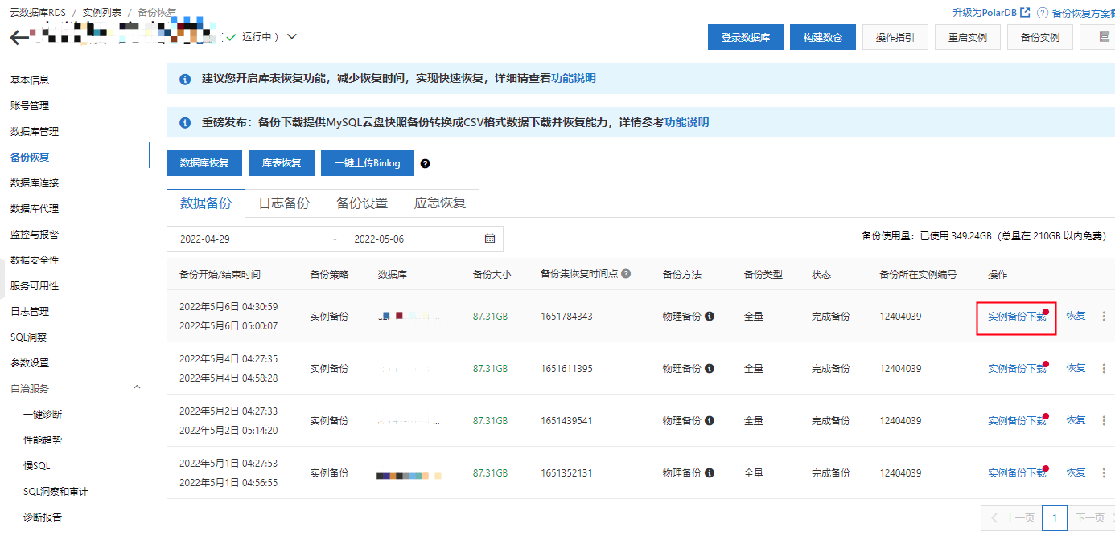
Task: Open more options menu for May 6 backup
Action: pos(1104,317)
